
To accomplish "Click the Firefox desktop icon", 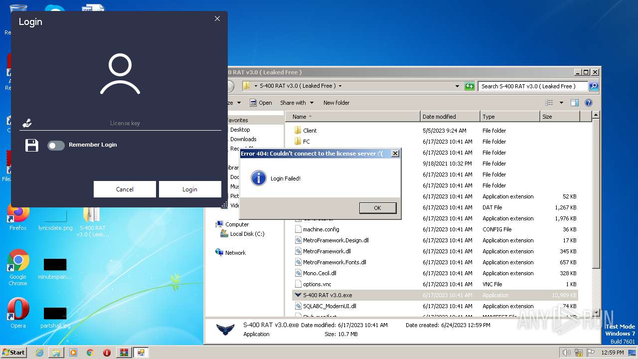I will 18,217.
